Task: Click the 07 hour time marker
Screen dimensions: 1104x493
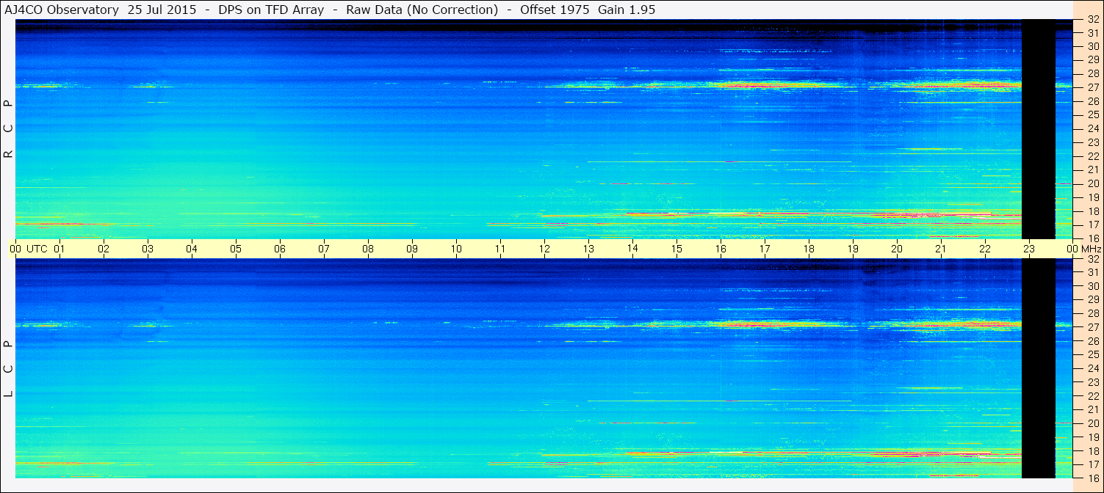Action: (324, 249)
